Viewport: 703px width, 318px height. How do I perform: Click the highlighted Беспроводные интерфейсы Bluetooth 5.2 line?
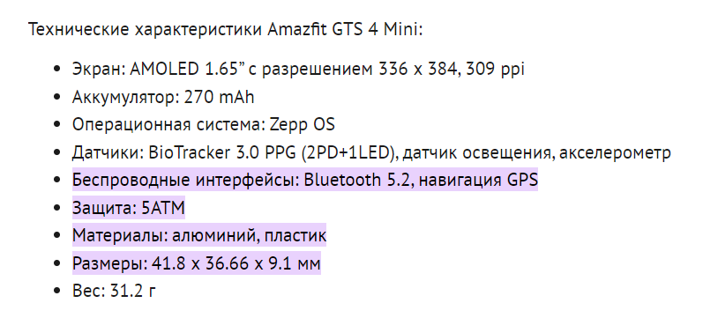click(x=305, y=180)
